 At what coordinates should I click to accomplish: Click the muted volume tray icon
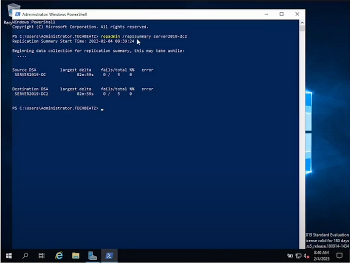pos(306,256)
